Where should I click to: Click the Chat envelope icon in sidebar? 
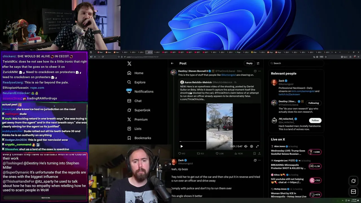tap(129, 101)
